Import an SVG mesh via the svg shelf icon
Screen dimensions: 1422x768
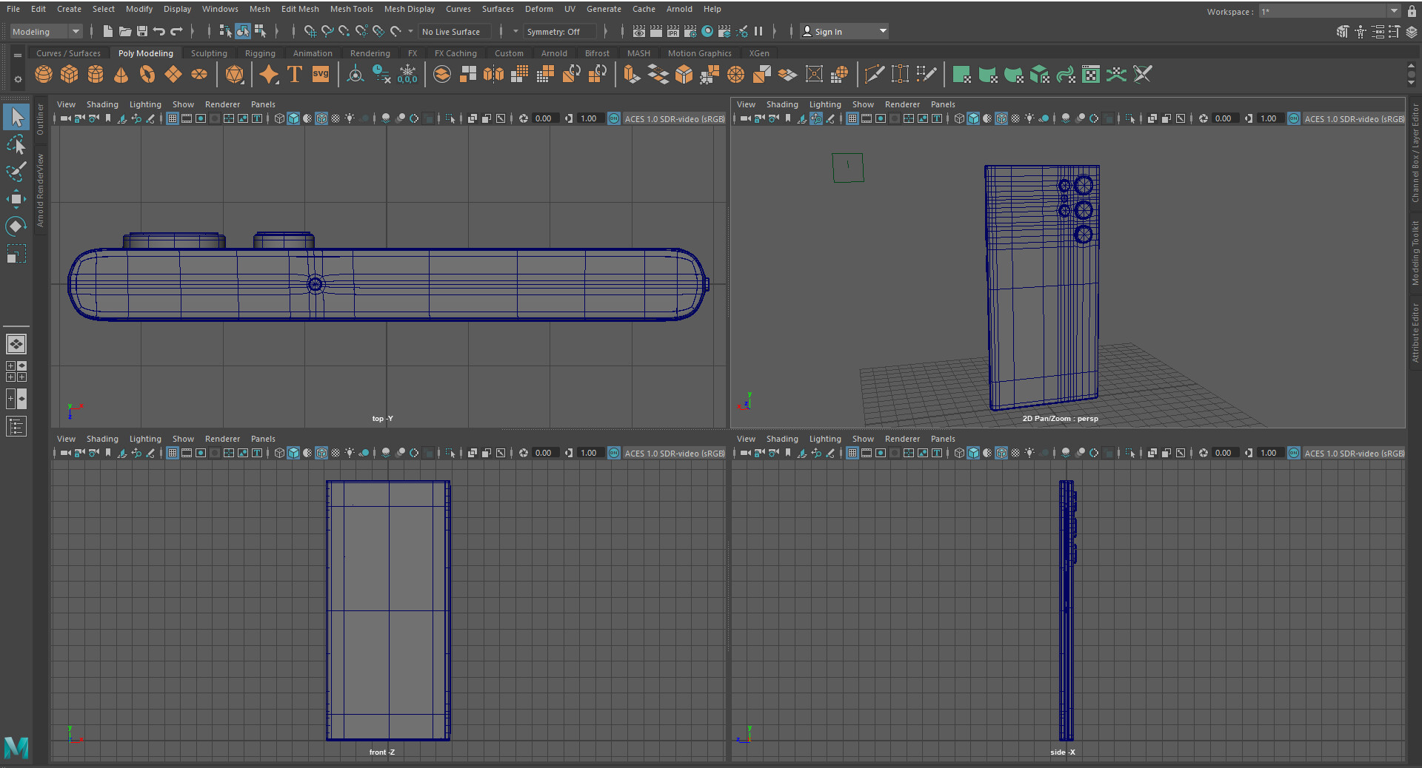tap(320, 75)
